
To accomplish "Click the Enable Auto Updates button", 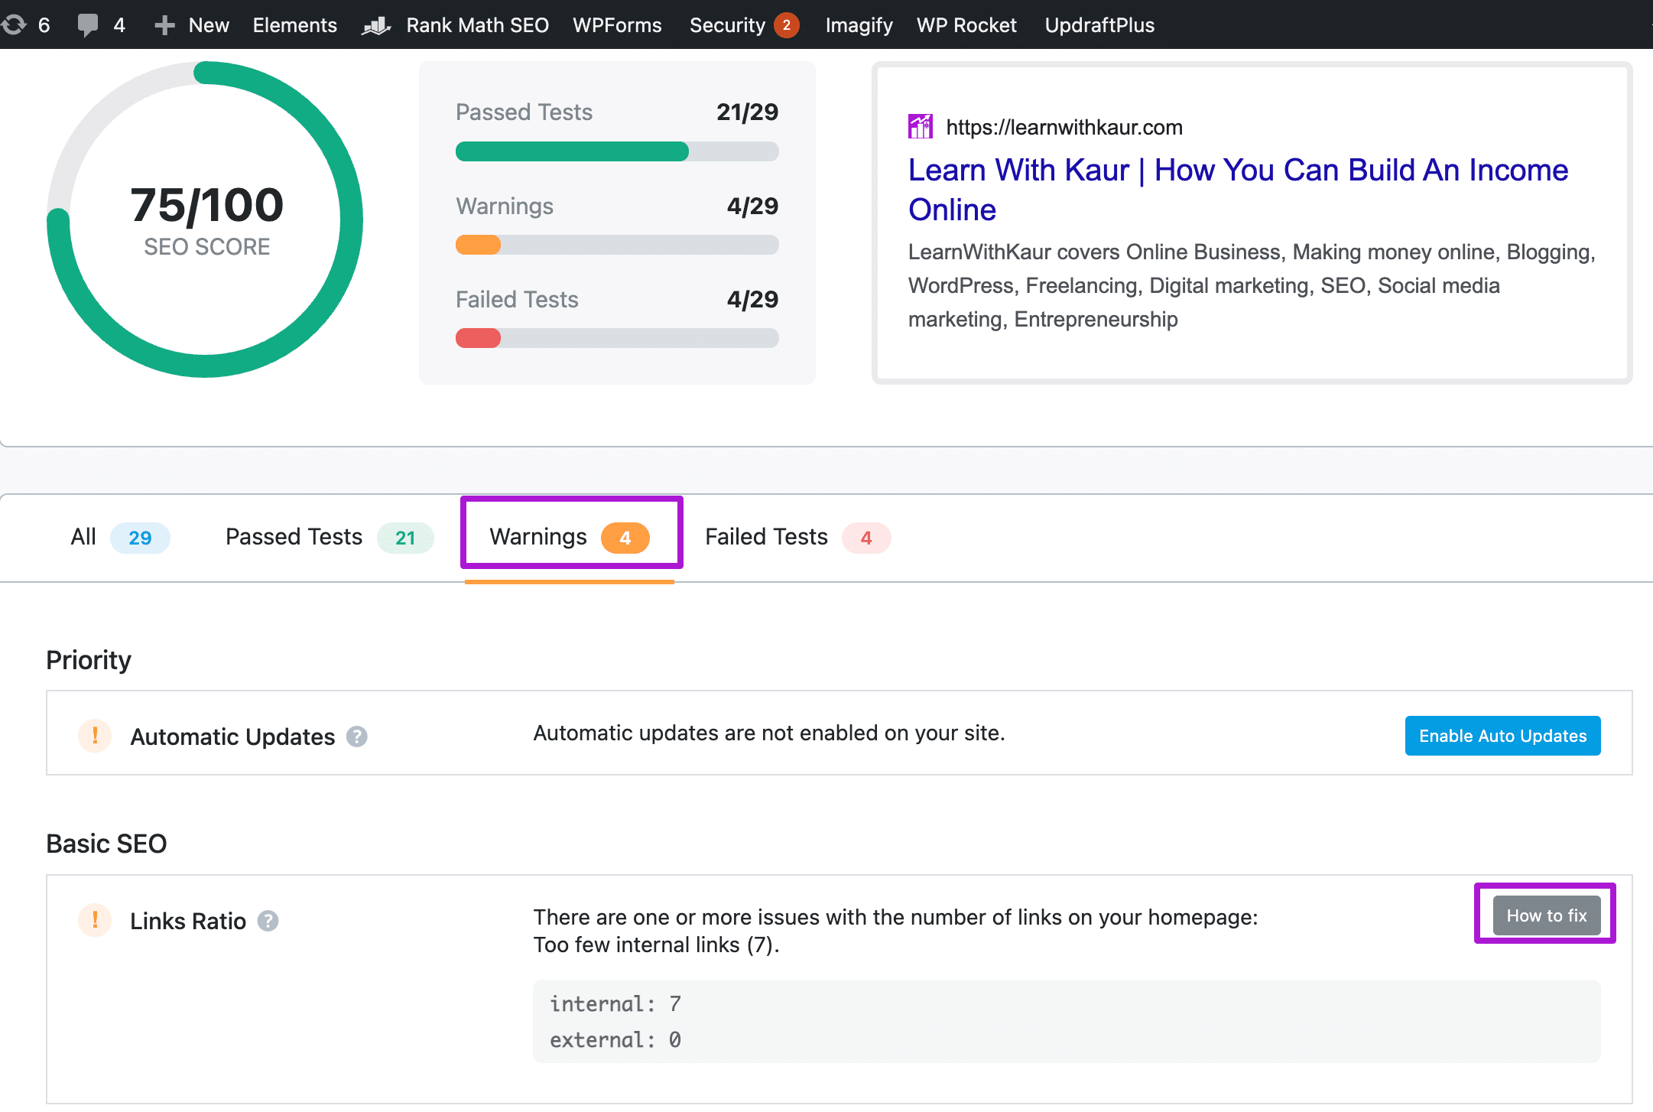I will tap(1502, 736).
